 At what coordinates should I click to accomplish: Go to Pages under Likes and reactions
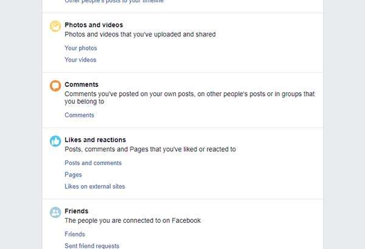point(73,174)
